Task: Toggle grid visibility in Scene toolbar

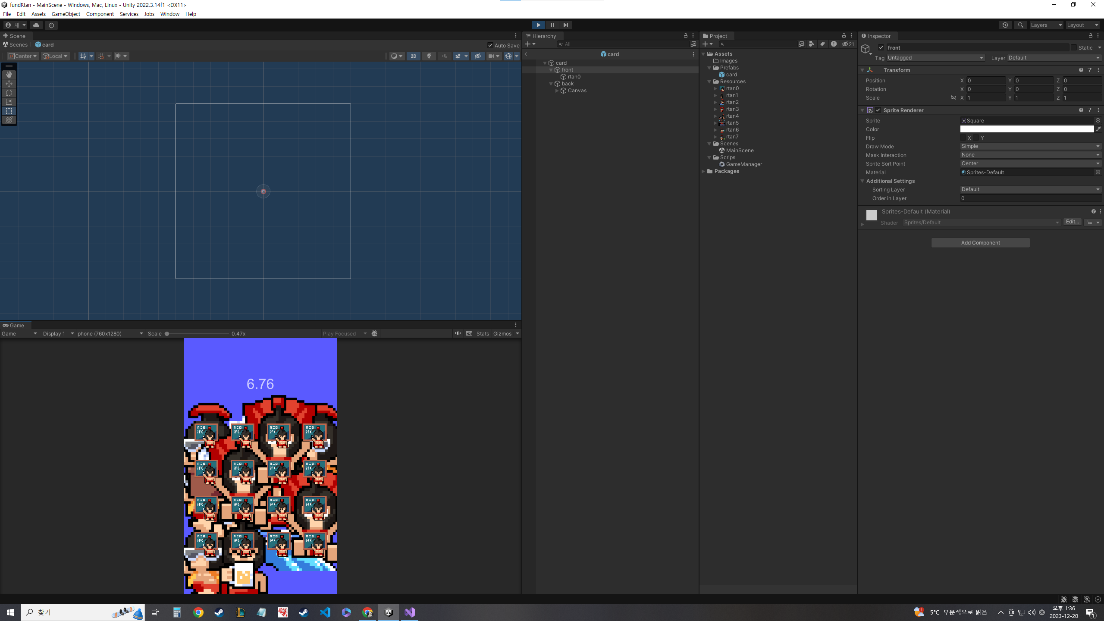Action: click(x=83, y=56)
